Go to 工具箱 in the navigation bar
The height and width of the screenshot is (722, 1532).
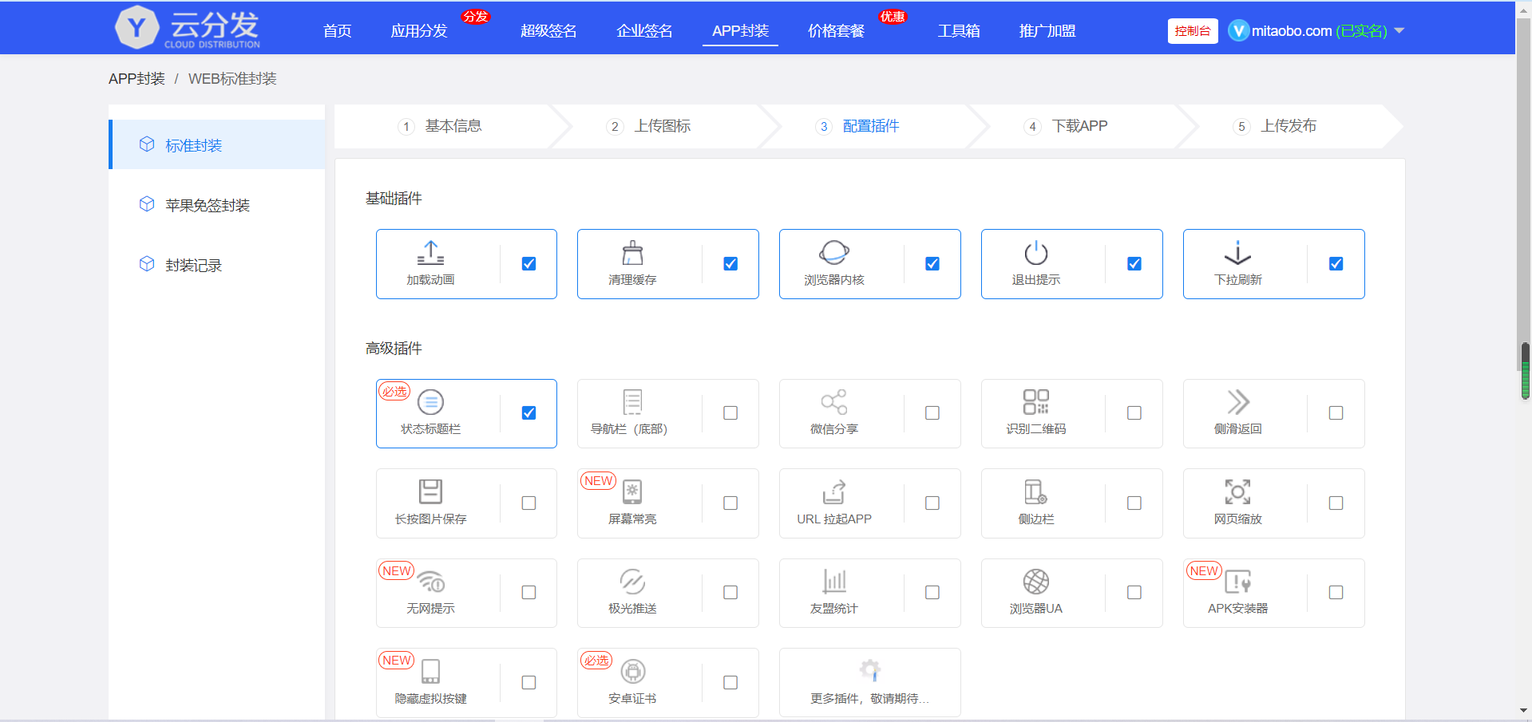(x=958, y=31)
